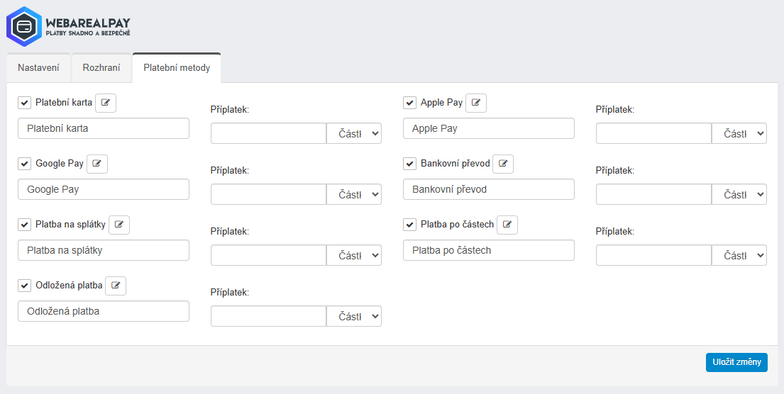Screen dimensions: 784x394
Task: Disable the Apple Pay checkbox
Action: pos(409,103)
